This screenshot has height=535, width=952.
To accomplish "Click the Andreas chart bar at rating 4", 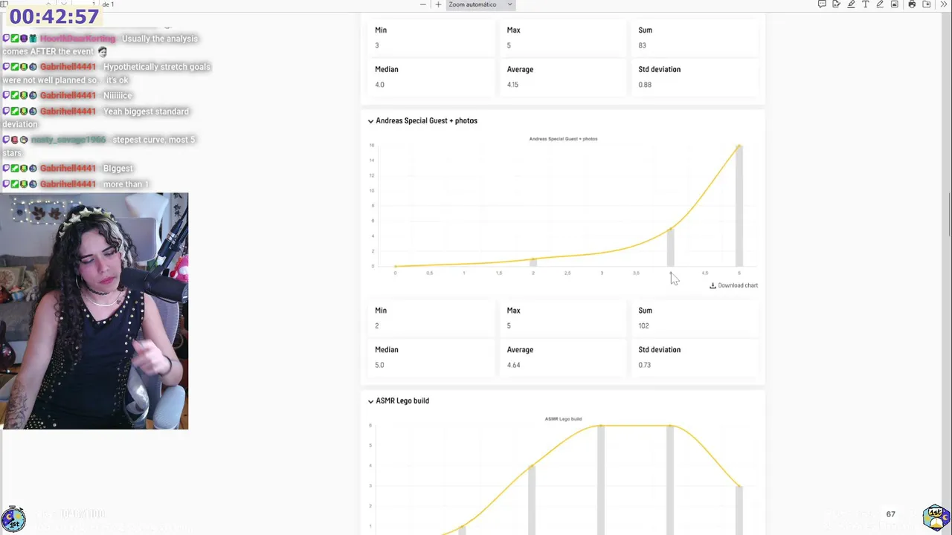I will pyautogui.click(x=670, y=247).
